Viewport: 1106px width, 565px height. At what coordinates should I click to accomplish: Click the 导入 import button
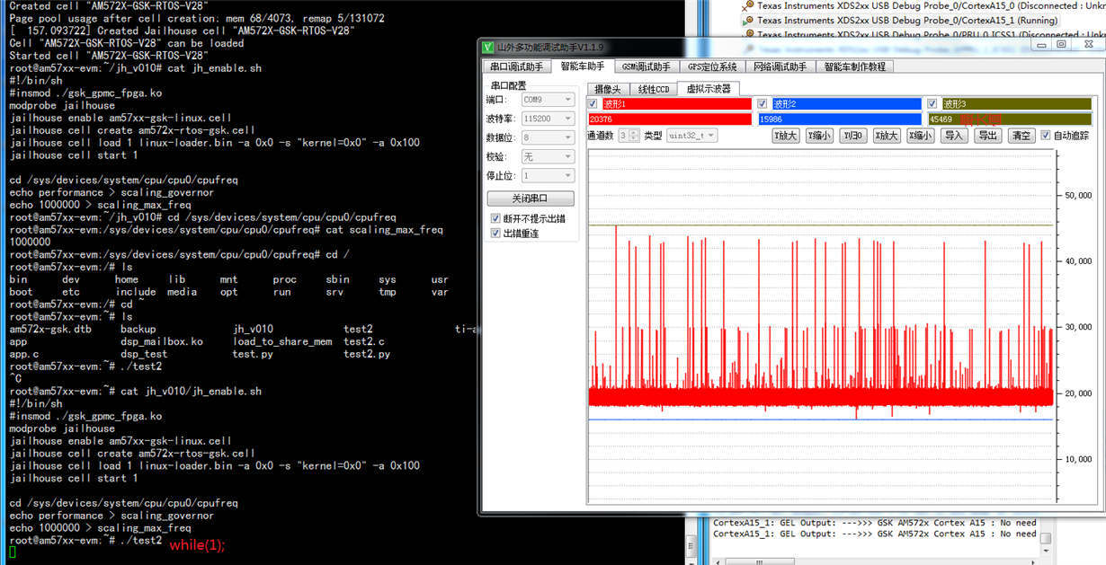point(954,136)
